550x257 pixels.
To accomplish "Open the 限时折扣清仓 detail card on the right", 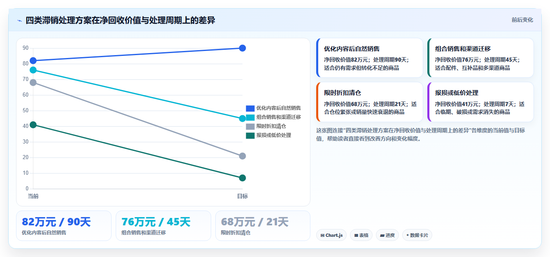I will 369,102.
